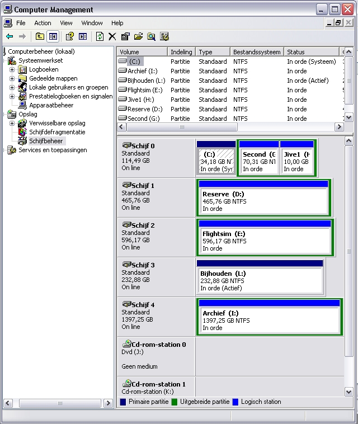Image resolution: width=358 pixels, height=424 pixels.
Task: Expand the Gedeelde mappen tree node
Action: (12, 79)
